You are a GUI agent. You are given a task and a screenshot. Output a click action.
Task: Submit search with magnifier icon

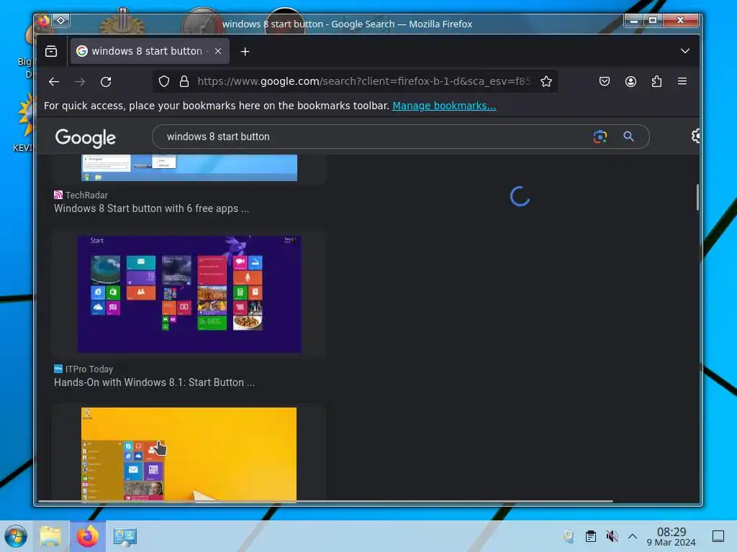tap(628, 137)
